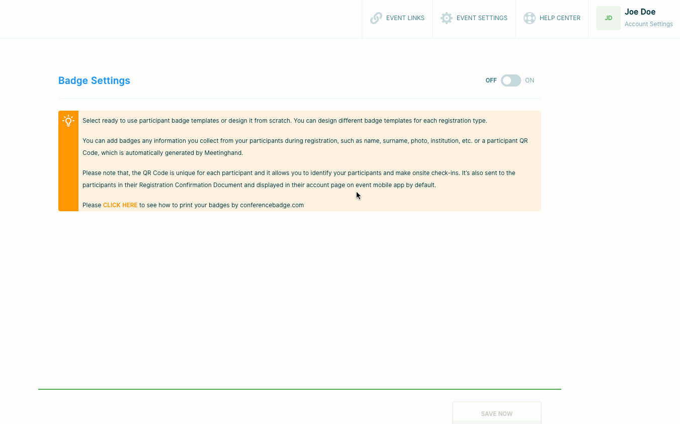Image resolution: width=680 pixels, height=424 pixels.
Task: Click the Event Settings gear icon
Action: pos(446,18)
